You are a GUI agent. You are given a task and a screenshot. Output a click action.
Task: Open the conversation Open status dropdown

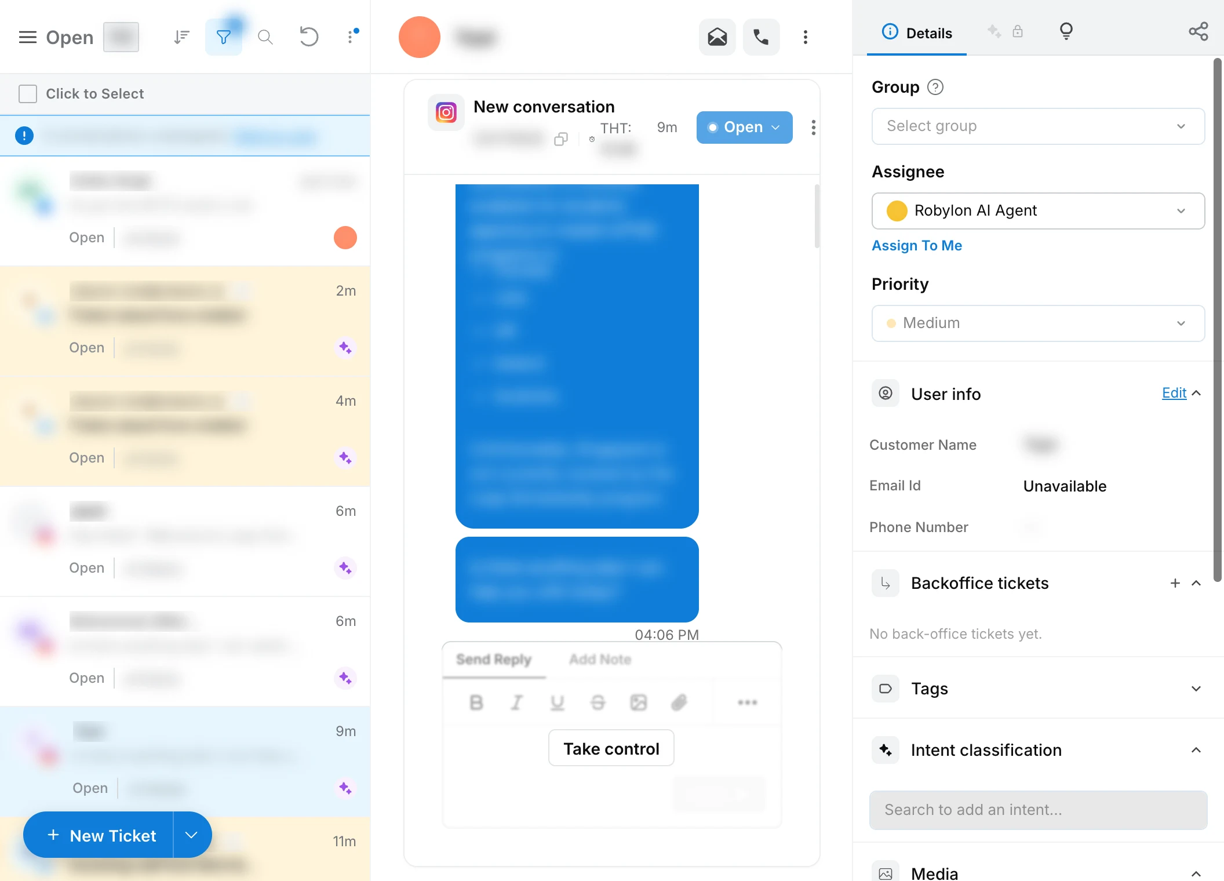(744, 128)
